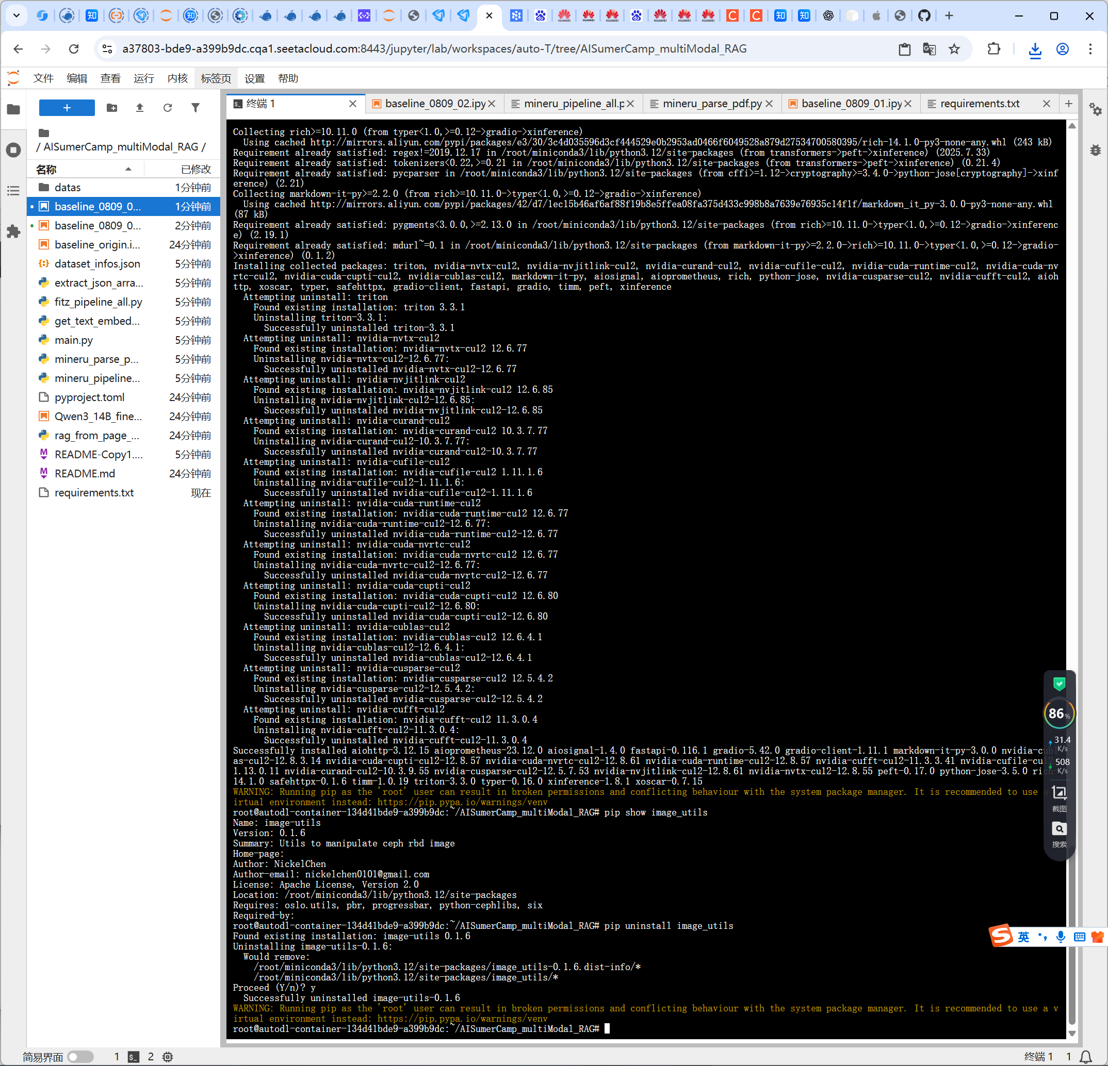This screenshot has height=1066, width=1108.
Task: Select main.py in the file list
Action: [124, 340]
